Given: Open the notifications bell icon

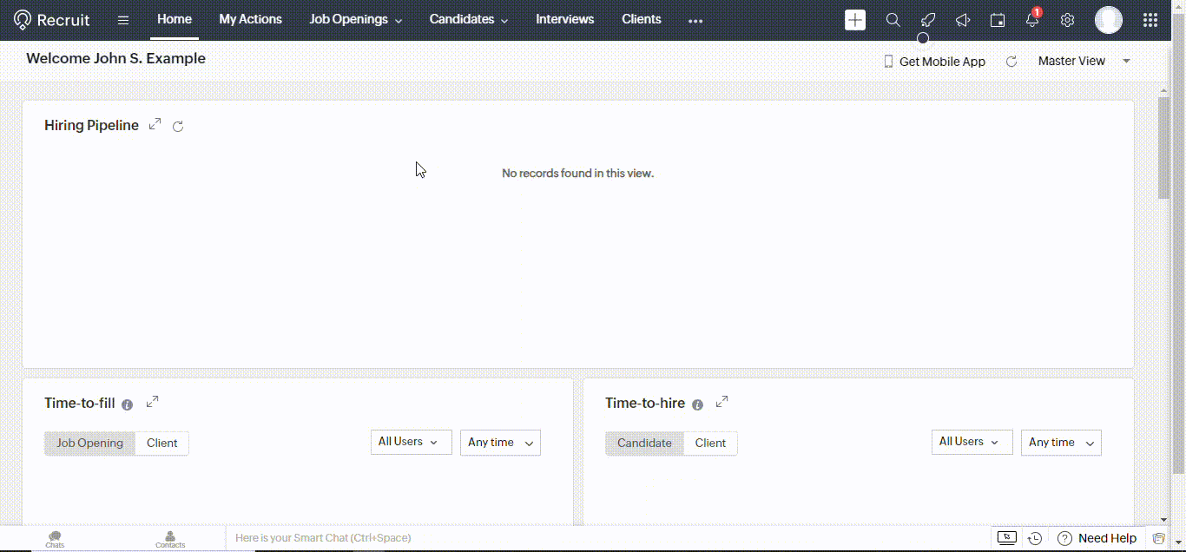Looking at the screenshot, I should [1032, 20].
